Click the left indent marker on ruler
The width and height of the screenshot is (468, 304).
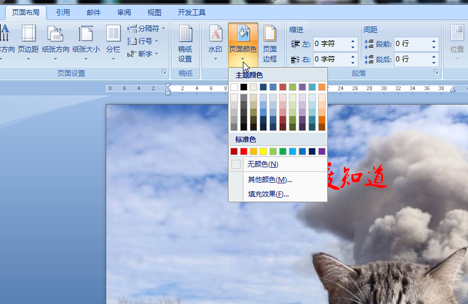click(168, 93)
